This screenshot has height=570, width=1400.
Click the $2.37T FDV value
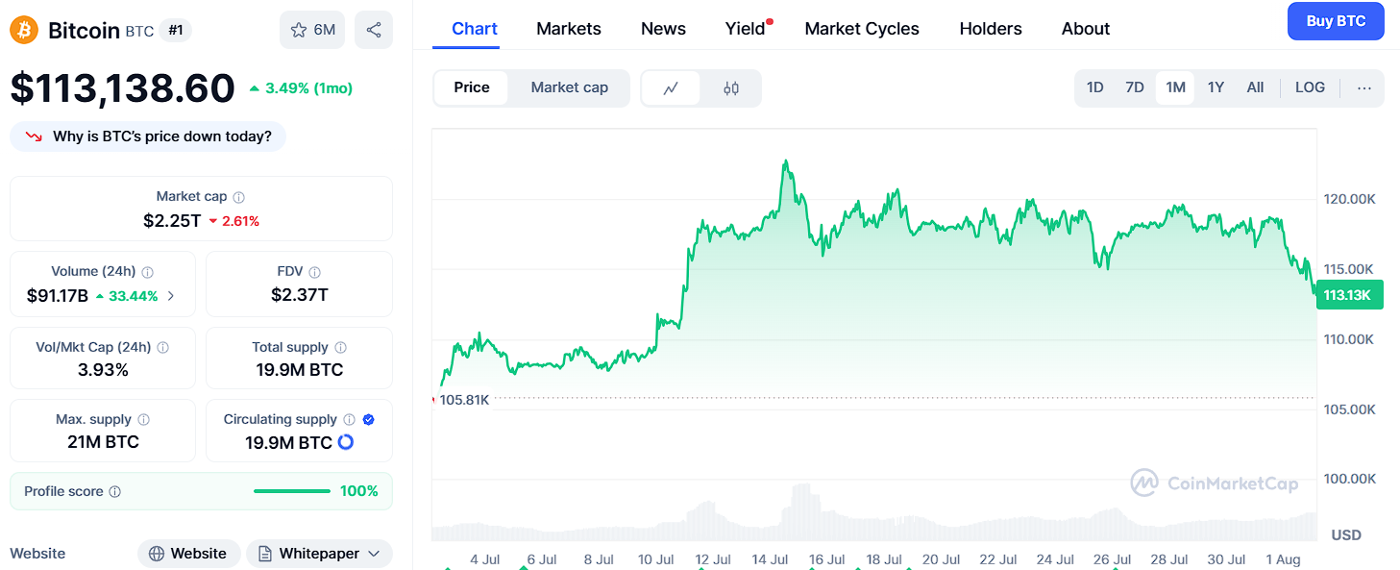(x=300, y=295)
